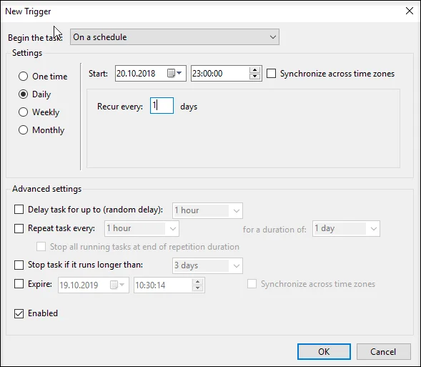The image size is (421, 367).
Task: Click the start time increment up arrow
Action: tap(254, 70)
